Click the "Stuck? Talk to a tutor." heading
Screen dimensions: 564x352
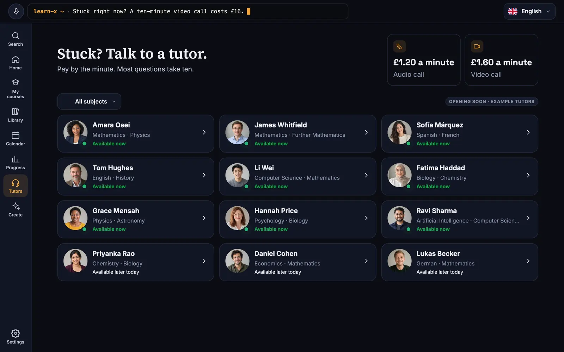click(x=132, y=54)
